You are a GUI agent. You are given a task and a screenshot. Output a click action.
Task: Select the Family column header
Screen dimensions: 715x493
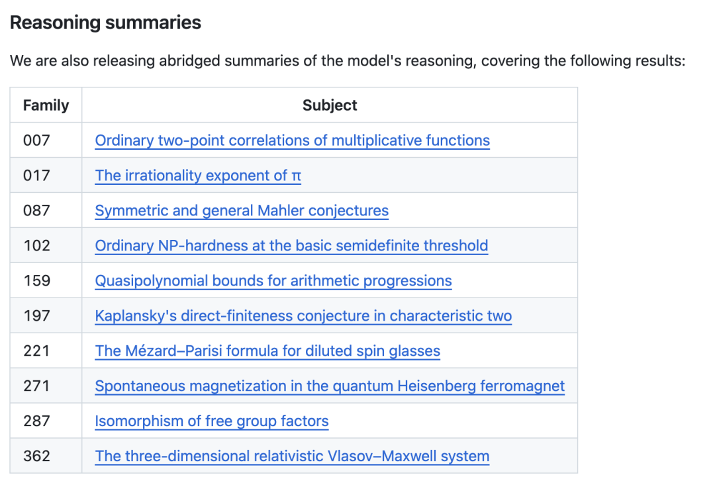pyautogui.click(x=46, y=105)
